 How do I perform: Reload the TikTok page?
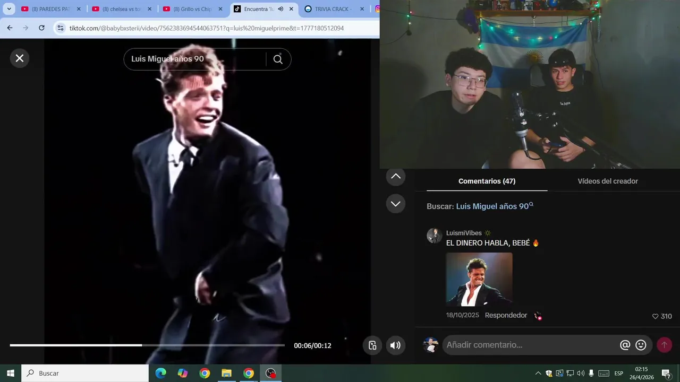(41, 28)
